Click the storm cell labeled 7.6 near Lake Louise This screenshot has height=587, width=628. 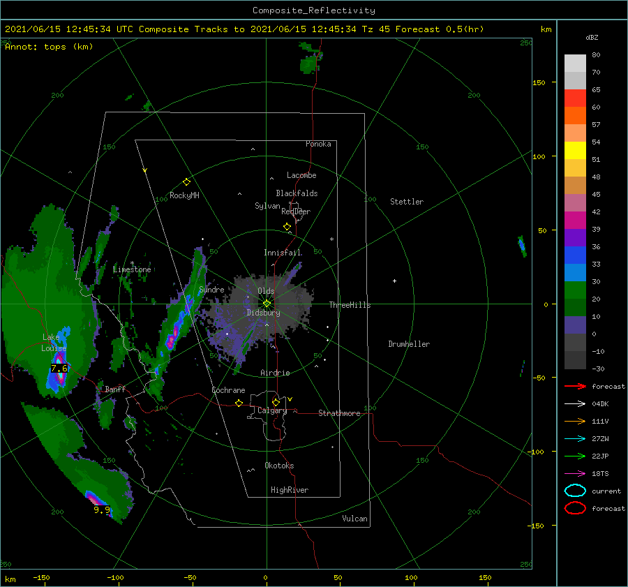point(59,368)
